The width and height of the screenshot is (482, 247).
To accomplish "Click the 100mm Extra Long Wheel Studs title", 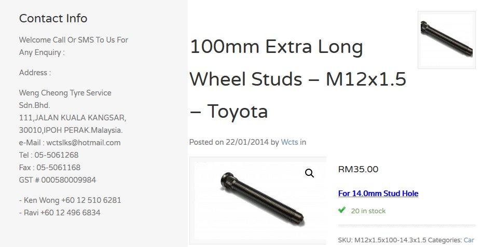I will tap(298, 79).
